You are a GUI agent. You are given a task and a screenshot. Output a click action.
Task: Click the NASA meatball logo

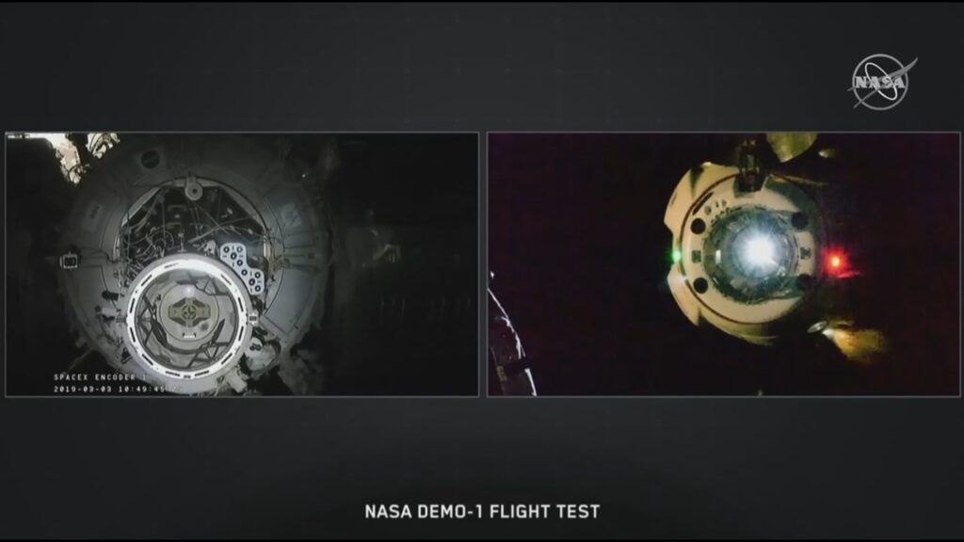tap(883, 82)
